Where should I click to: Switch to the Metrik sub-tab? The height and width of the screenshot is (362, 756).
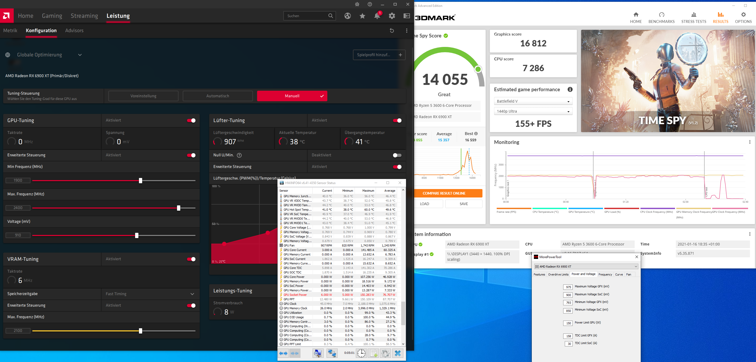click(x=10, y=31)
